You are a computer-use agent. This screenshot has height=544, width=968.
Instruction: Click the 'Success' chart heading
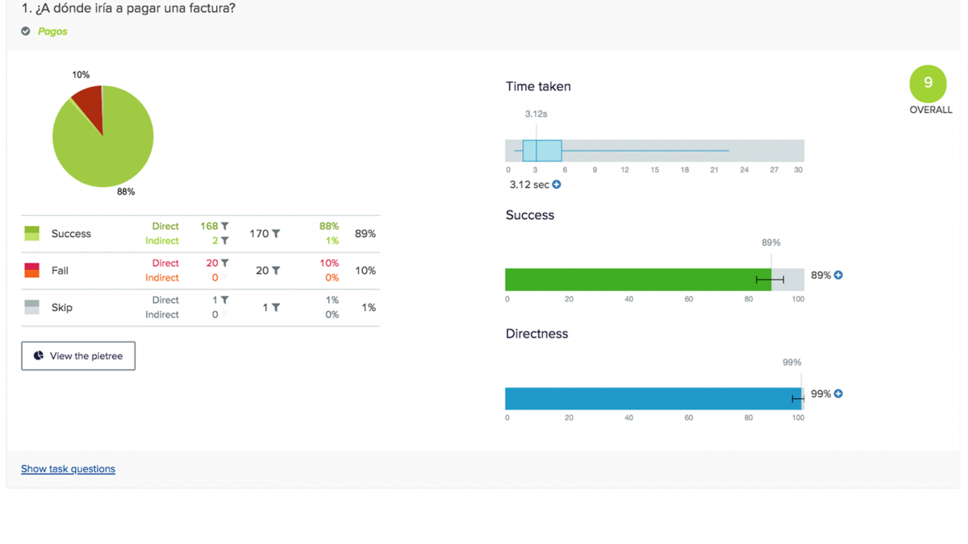[530, 215]
